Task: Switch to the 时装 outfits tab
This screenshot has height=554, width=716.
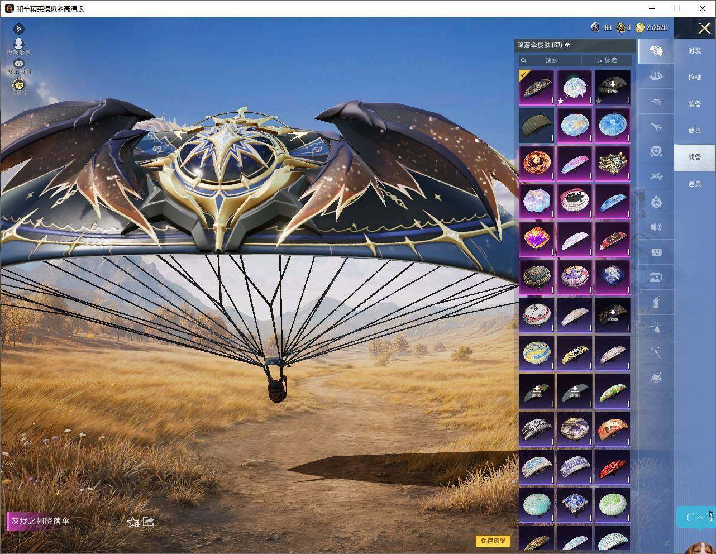Action: coord(694,51)
